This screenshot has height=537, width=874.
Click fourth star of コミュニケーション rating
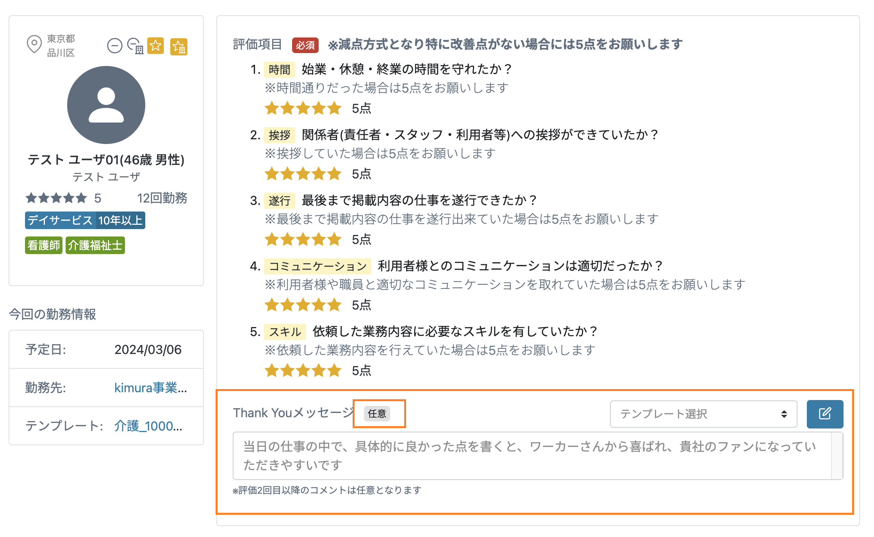coord(319,305)
